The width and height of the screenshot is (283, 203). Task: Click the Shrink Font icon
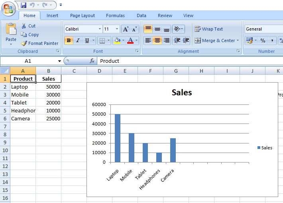pyautogui.click(x=134, y=29)
